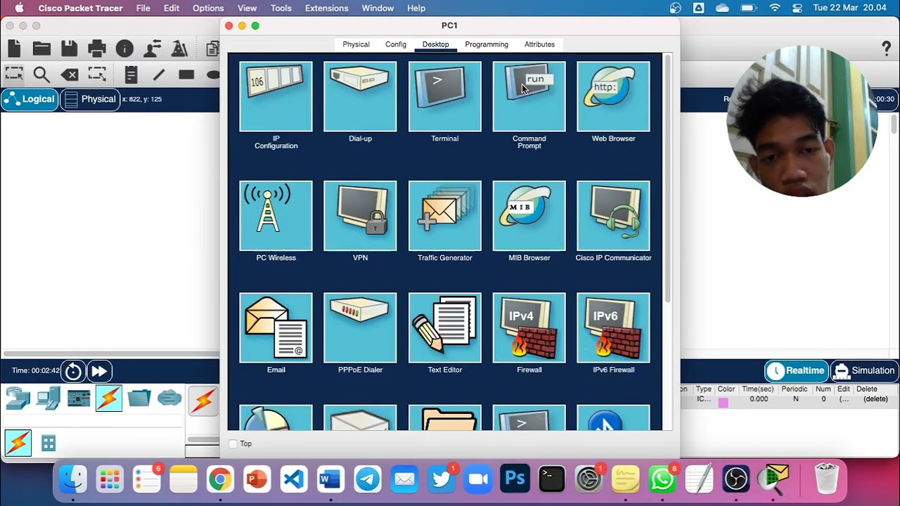The width and height of the screenshot is (900, 506).
Task: Select the Draw Rectangle tool
Action: [x=186, y=74]
